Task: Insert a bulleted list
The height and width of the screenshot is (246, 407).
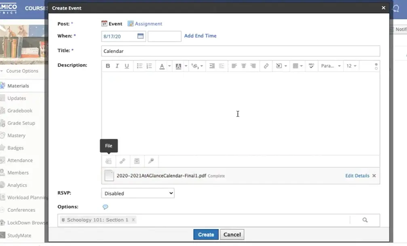Action: click(x=139, y=66)
